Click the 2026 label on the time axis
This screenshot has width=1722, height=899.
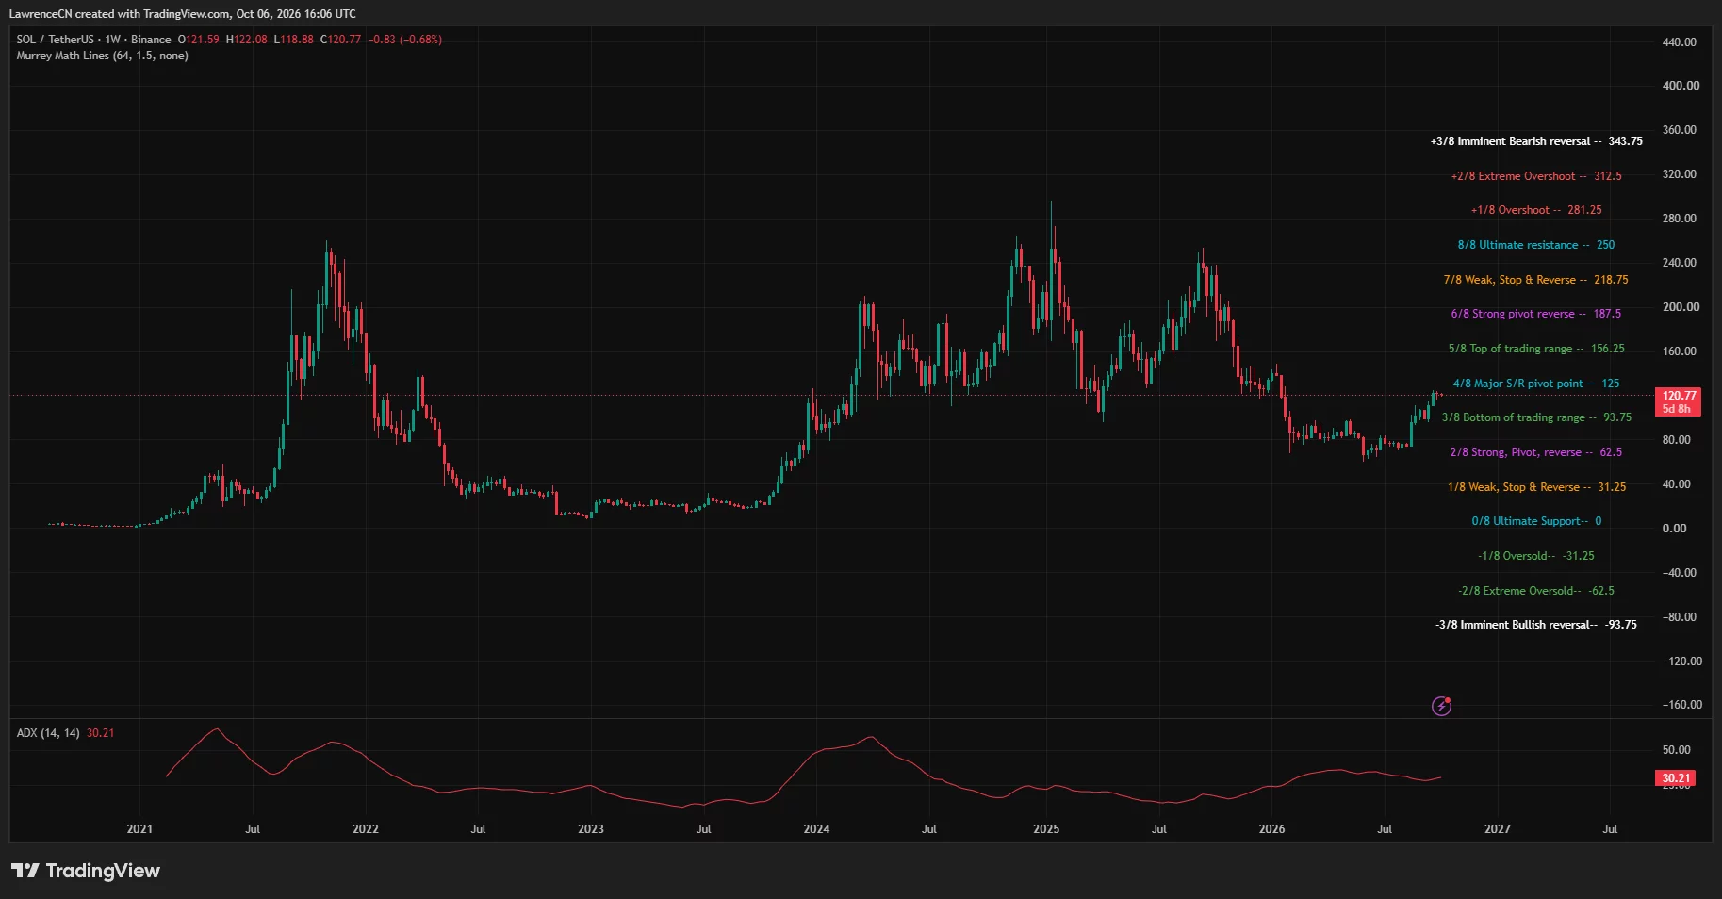(x=1271, y=829)
